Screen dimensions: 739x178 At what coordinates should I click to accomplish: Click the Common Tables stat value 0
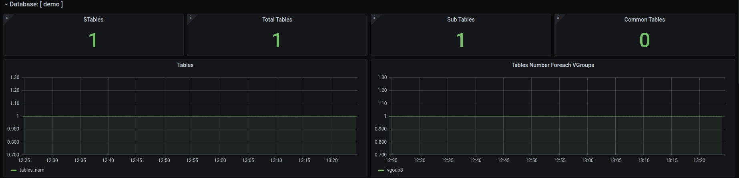coord(645,40)
